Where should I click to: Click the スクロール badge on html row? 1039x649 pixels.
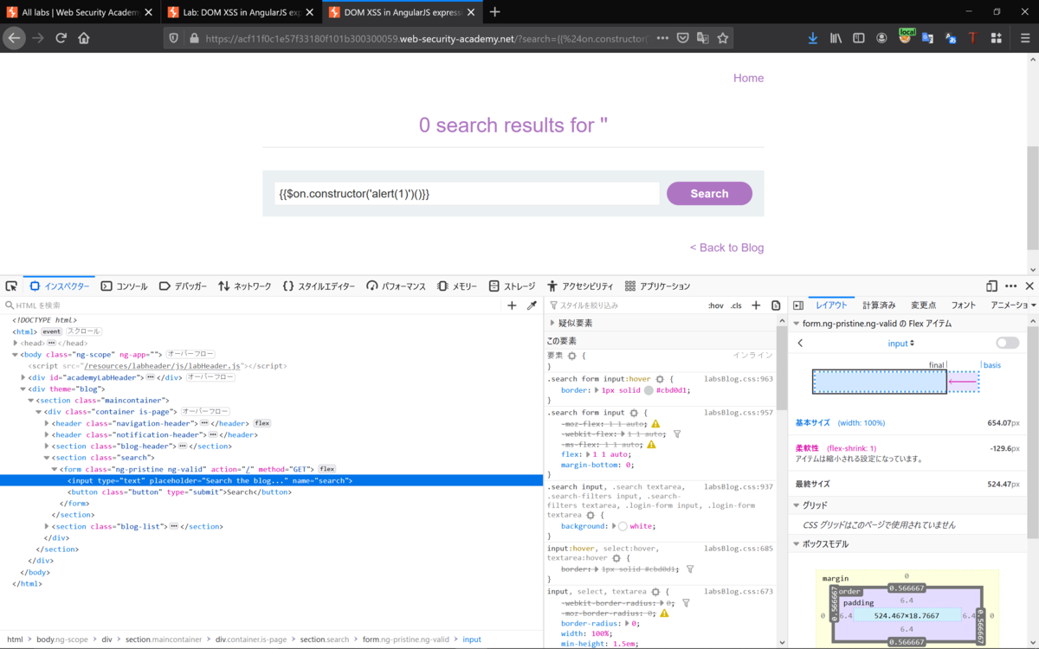pyautogui.click(x=84, y=331)
